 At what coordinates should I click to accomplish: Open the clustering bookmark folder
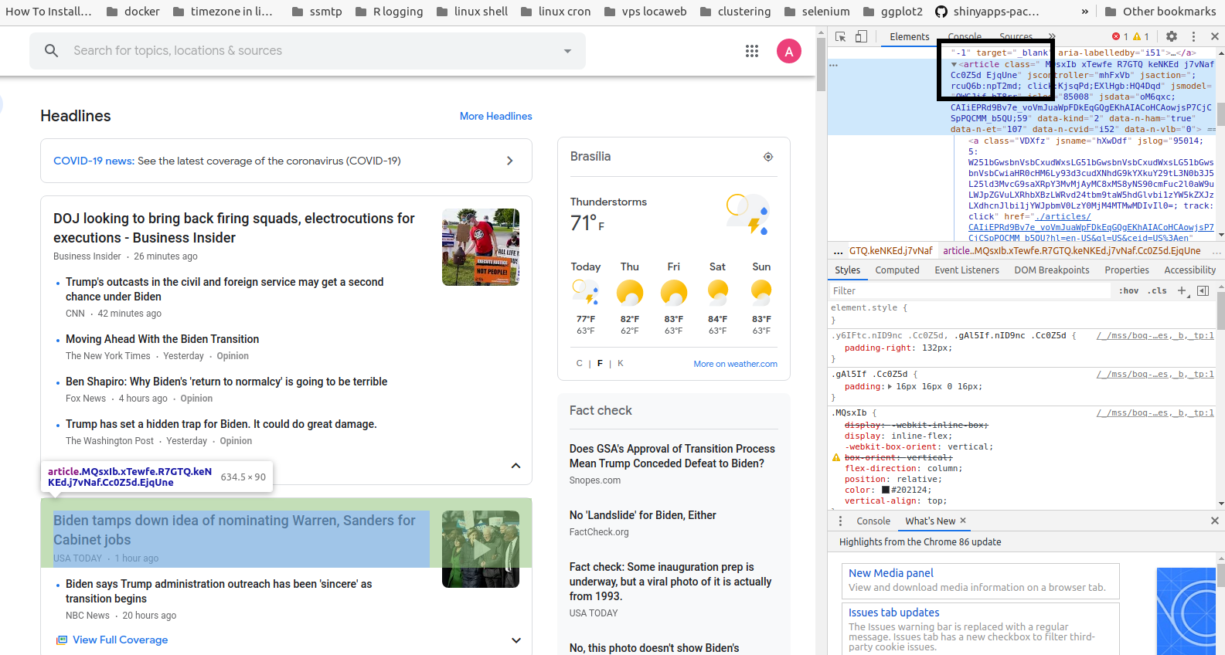735,12
